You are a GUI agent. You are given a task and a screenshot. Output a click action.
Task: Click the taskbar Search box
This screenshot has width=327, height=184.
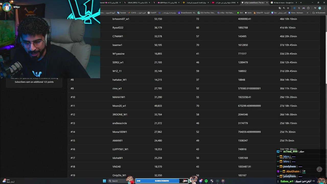pyautogui.click(x=117, y=181)
